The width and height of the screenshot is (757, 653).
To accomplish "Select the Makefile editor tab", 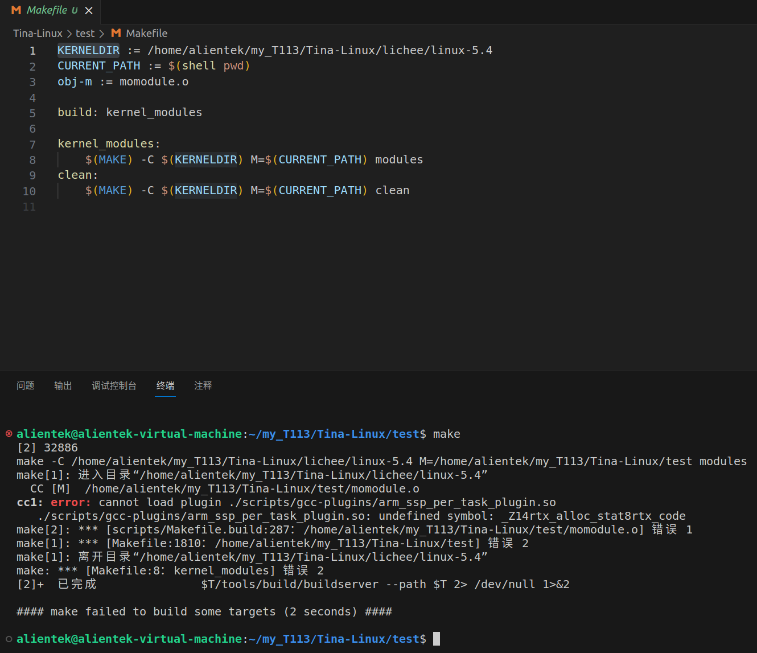I will [x=50, y=11].
